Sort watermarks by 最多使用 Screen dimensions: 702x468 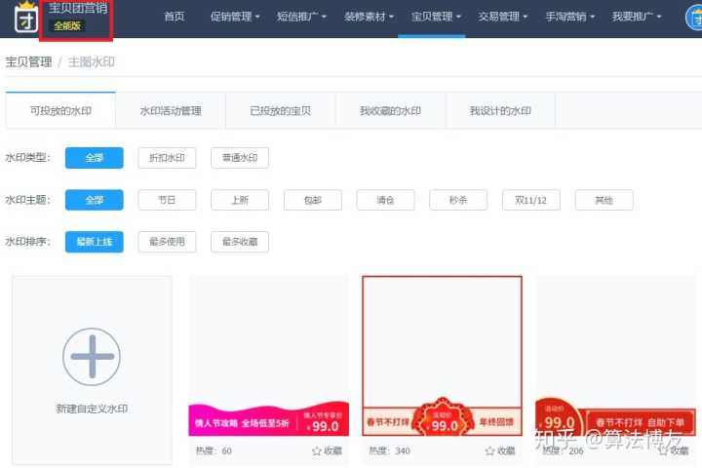[167, 242]
